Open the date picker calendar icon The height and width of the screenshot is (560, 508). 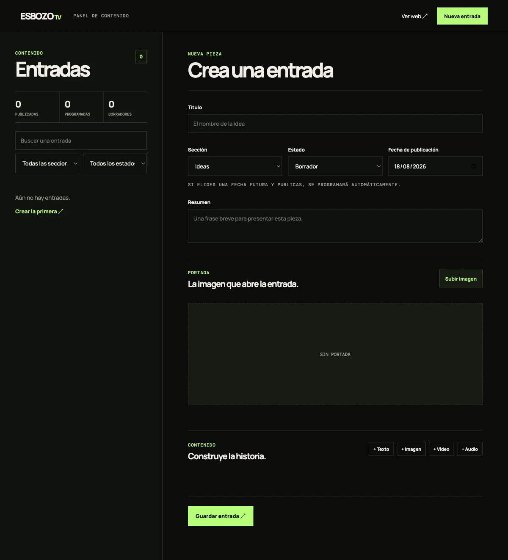click(473, 166)
